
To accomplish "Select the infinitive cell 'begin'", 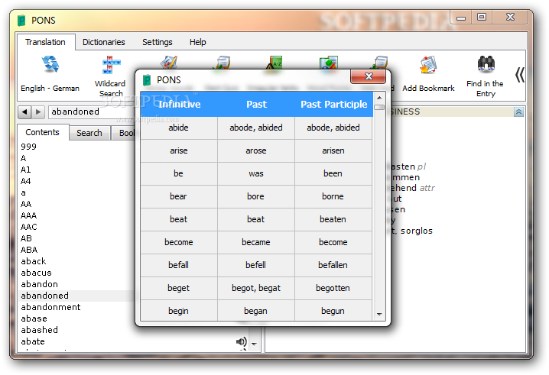I will [179, 311].
